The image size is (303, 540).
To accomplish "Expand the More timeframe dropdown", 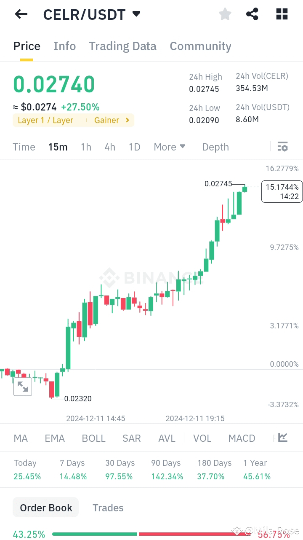I will [169, 147].
